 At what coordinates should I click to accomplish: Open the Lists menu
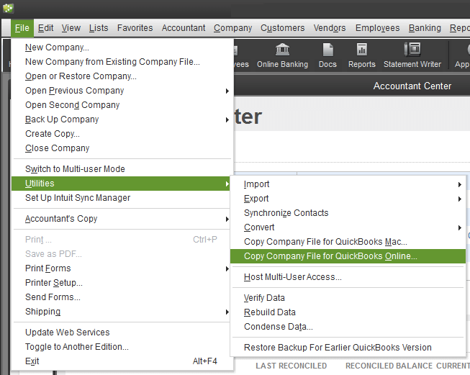99,28
